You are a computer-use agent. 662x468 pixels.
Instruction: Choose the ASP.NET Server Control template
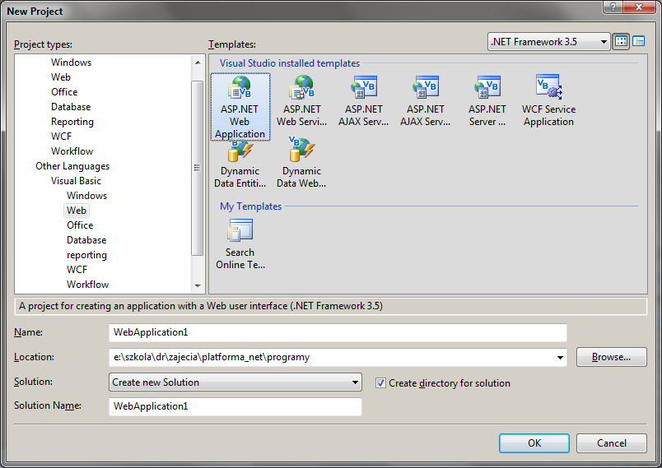(x=487, y=101)
